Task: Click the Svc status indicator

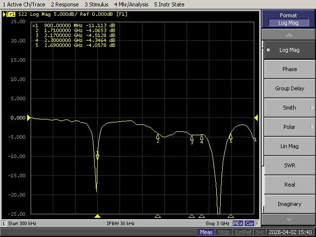Action: click(260, 232)
